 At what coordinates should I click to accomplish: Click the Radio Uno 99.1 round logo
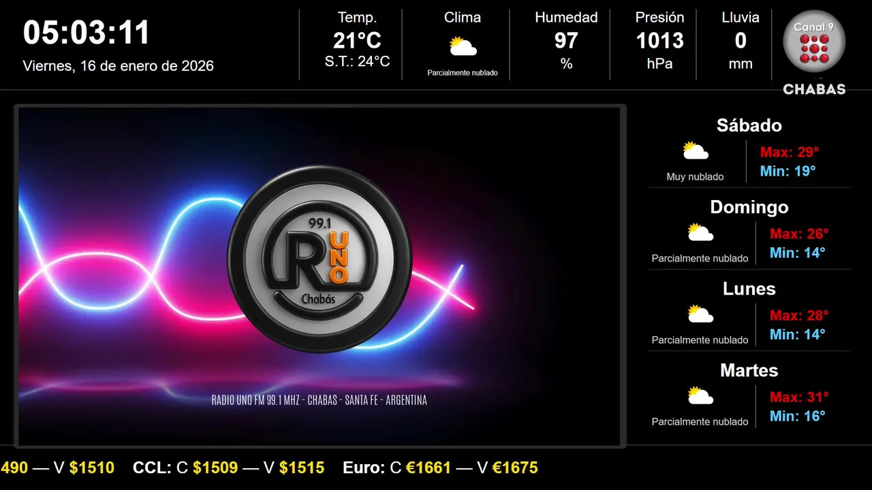click(320, 259)
